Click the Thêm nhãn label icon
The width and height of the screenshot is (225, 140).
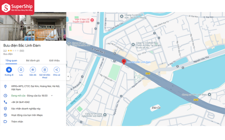[5, 122]
